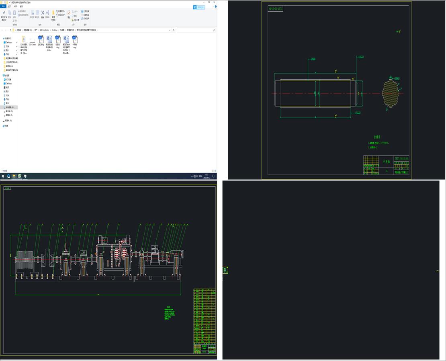Click the Forward arrow in Explorer navigation
The height and width of the screenshot is (361, 446).
(6, 30)
